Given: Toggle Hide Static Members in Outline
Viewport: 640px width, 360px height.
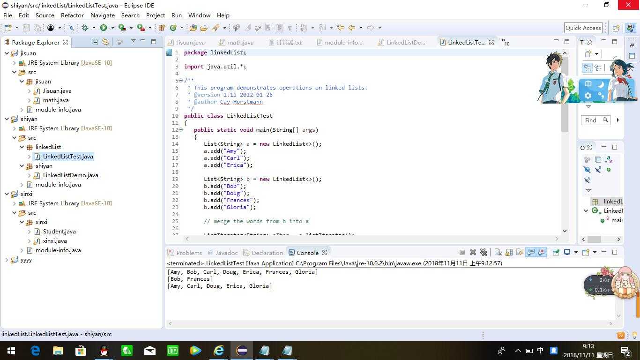Looking at the screenshot, I should 598,170.
